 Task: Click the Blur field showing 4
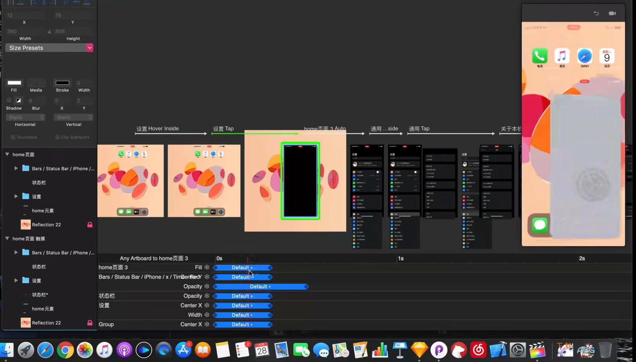coord(36,101)
